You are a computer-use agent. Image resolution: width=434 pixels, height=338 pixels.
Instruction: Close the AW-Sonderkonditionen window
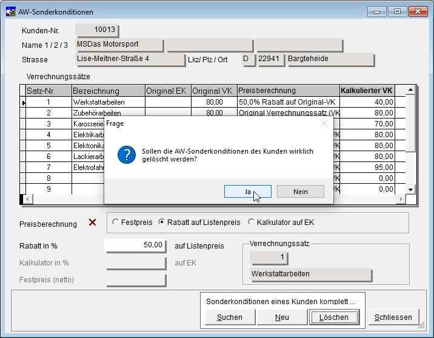pos(418,11)
